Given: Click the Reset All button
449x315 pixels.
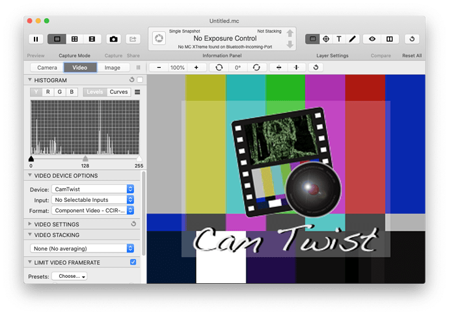Looking at the screenshot, I should (412, 39).
